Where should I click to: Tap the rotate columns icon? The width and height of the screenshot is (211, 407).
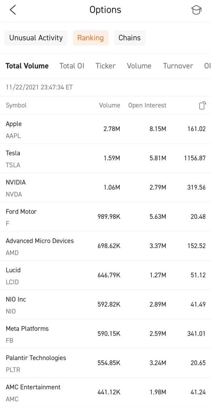pyautogui.click(x=202, y=105)
